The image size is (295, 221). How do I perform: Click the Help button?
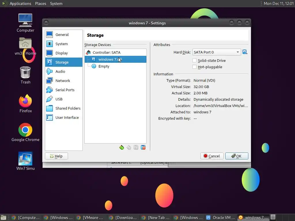point(56,156)
